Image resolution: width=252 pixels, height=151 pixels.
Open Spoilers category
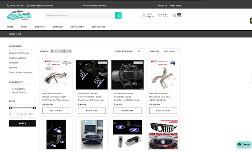click(13, 68)
